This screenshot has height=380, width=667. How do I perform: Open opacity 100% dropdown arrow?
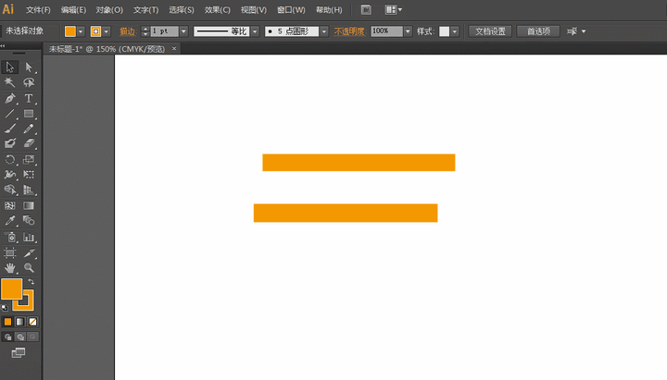click(408, 31)
